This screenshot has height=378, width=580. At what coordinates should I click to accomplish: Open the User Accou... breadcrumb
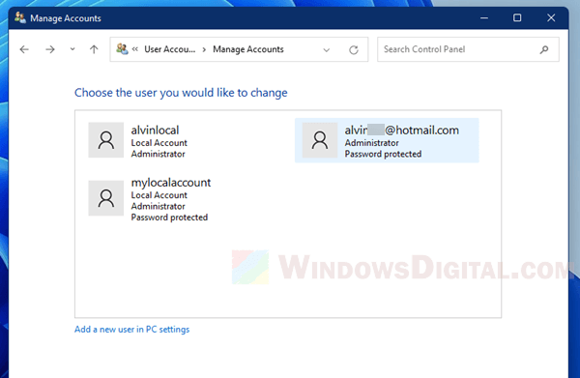click(170, 49)
